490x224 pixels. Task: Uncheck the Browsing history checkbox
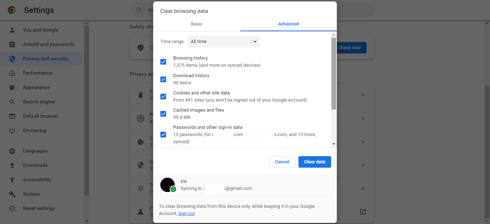[163, 62]
